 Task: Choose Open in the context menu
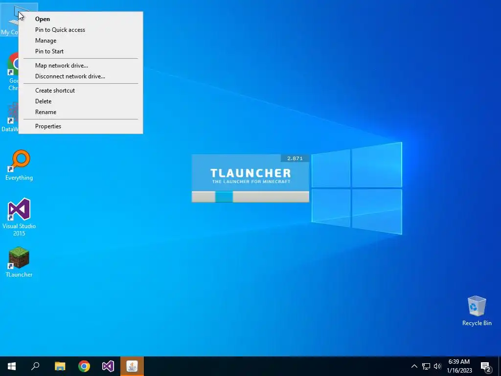81,19
